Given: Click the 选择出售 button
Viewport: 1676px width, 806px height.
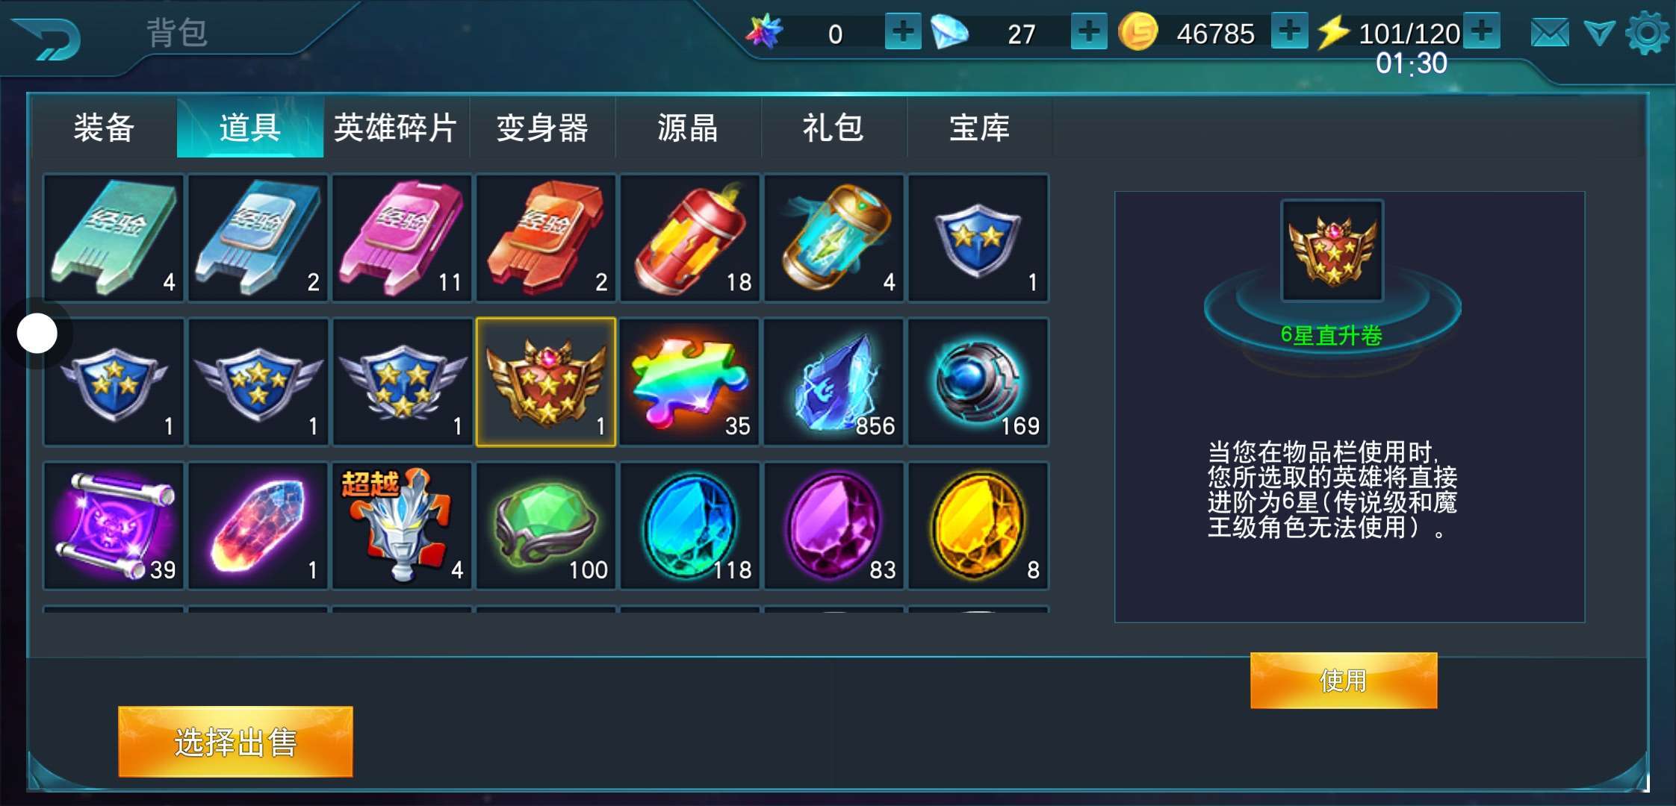Looking at the screenshot, I should coord(235,742).
